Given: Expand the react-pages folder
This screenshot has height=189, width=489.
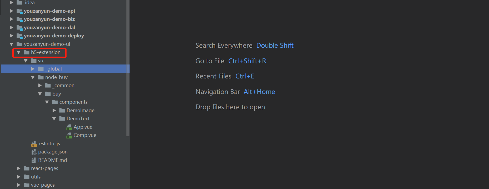Looking at the screenshot, I should tap(19, 168).
